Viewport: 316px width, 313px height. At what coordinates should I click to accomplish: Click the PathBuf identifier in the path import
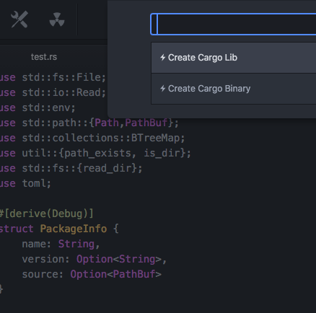[146, 123]
